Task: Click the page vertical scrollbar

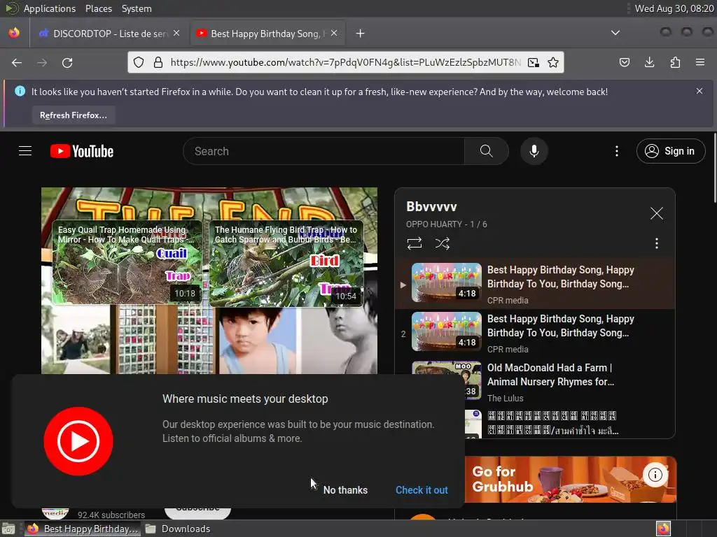Action: [715, 167]
